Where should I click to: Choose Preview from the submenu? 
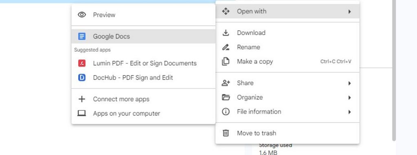click(143, 15)
